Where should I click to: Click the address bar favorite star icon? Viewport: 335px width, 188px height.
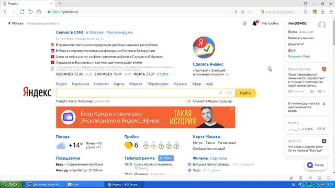pos(243,12)
